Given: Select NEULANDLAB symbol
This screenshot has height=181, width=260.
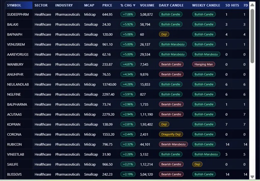Looking at the screenshot, I should [18, 85].
